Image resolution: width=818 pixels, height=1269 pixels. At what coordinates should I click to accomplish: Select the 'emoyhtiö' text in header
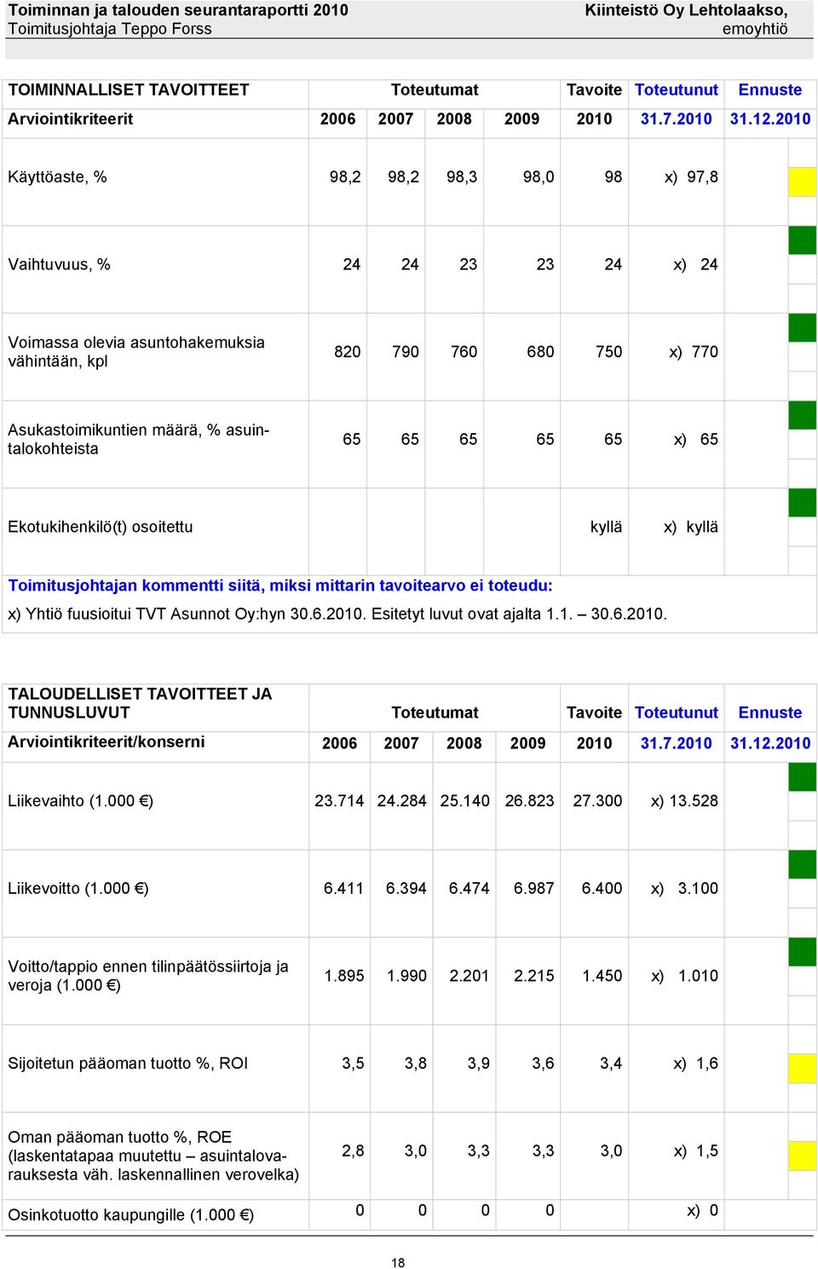pyautogui.click(x=755, y=29)
